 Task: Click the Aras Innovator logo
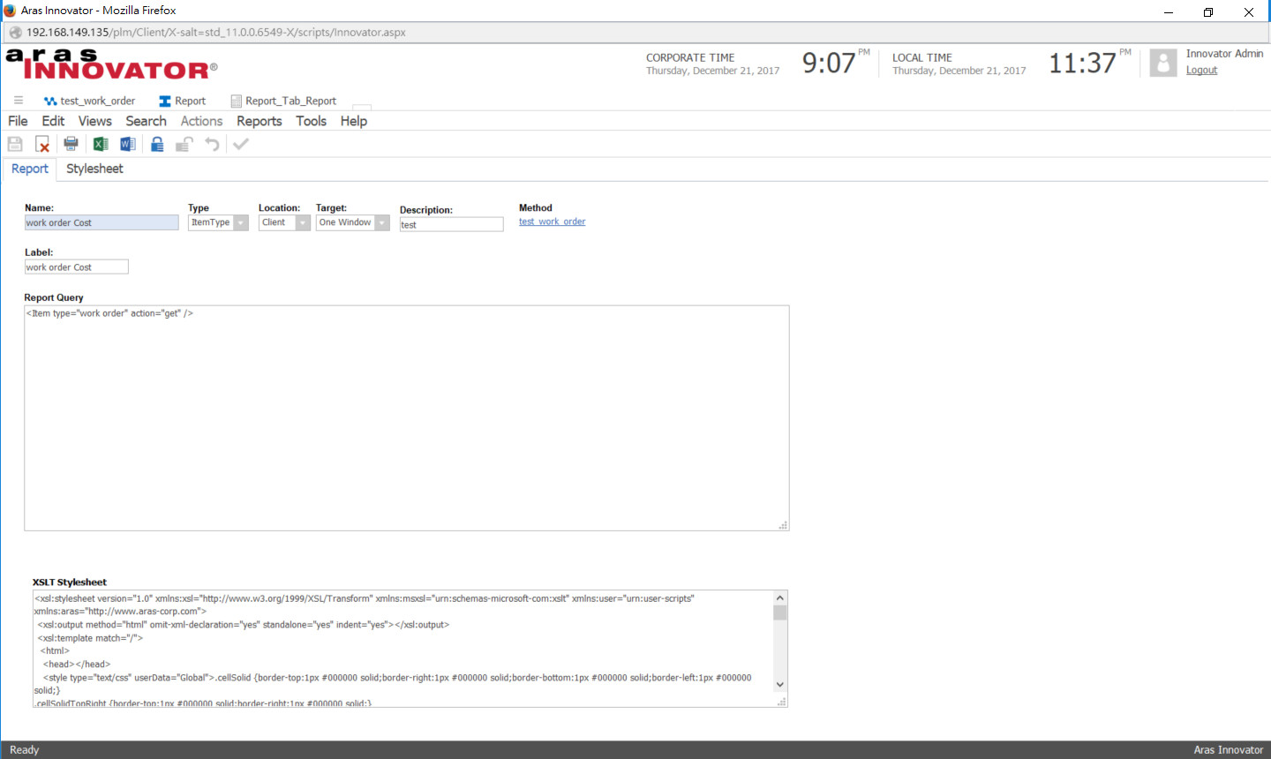(111, 64)
